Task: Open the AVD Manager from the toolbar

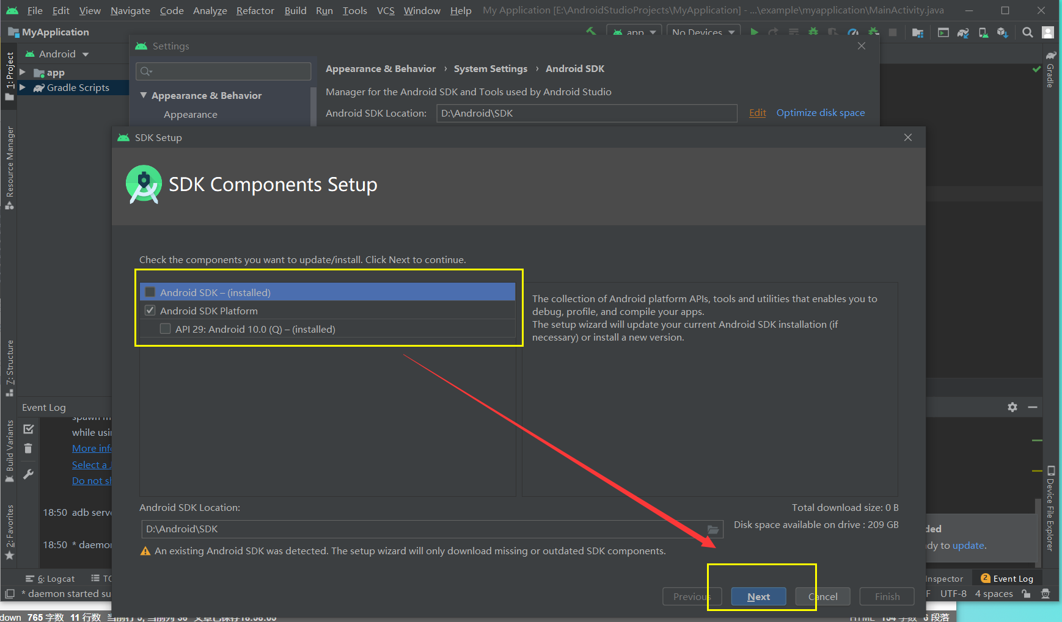Action: tap(984, 32)
